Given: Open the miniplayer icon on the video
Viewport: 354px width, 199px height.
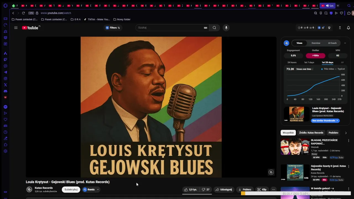Looking at the screenshot, I should (271, 172).
